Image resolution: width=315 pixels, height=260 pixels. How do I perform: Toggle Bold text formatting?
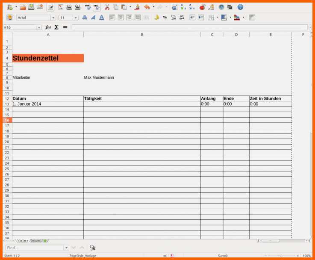(85, 18)
